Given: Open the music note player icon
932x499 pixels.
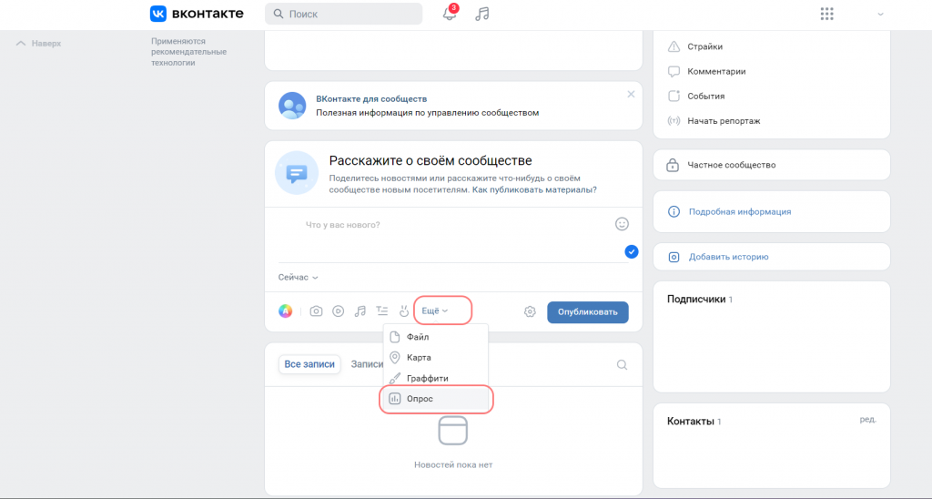Looking at the screenshot, I should [x=482, y=14].
